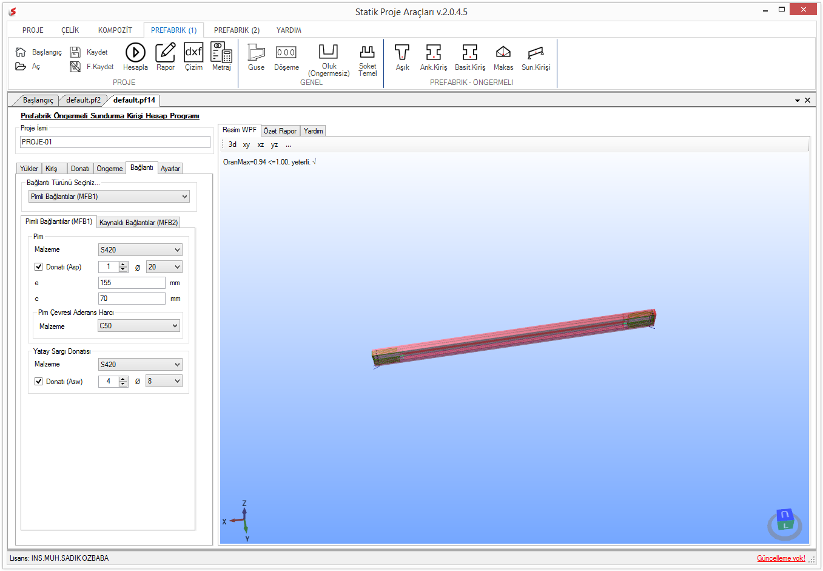Viewport: 823px width, 571px height.
Task: Open the dxf Çizim drawing tool
Action: click(x=193, y=52)
